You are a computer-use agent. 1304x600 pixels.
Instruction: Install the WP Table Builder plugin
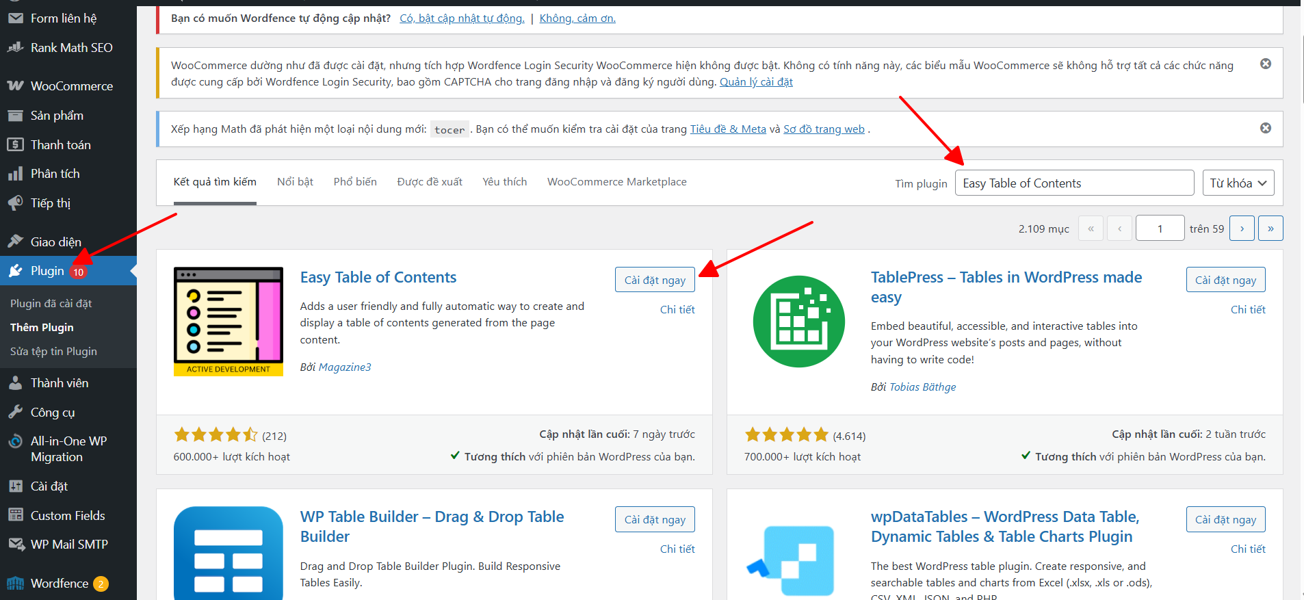(x=655, y=519)
